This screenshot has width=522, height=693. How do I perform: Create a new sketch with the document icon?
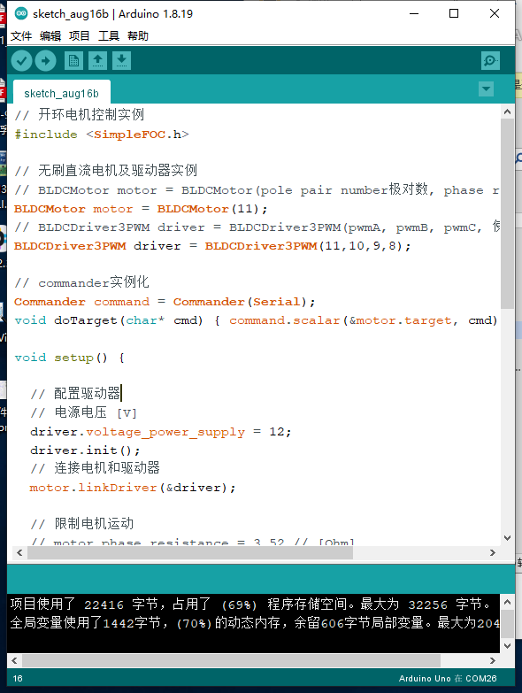click(x=73, y=60)
